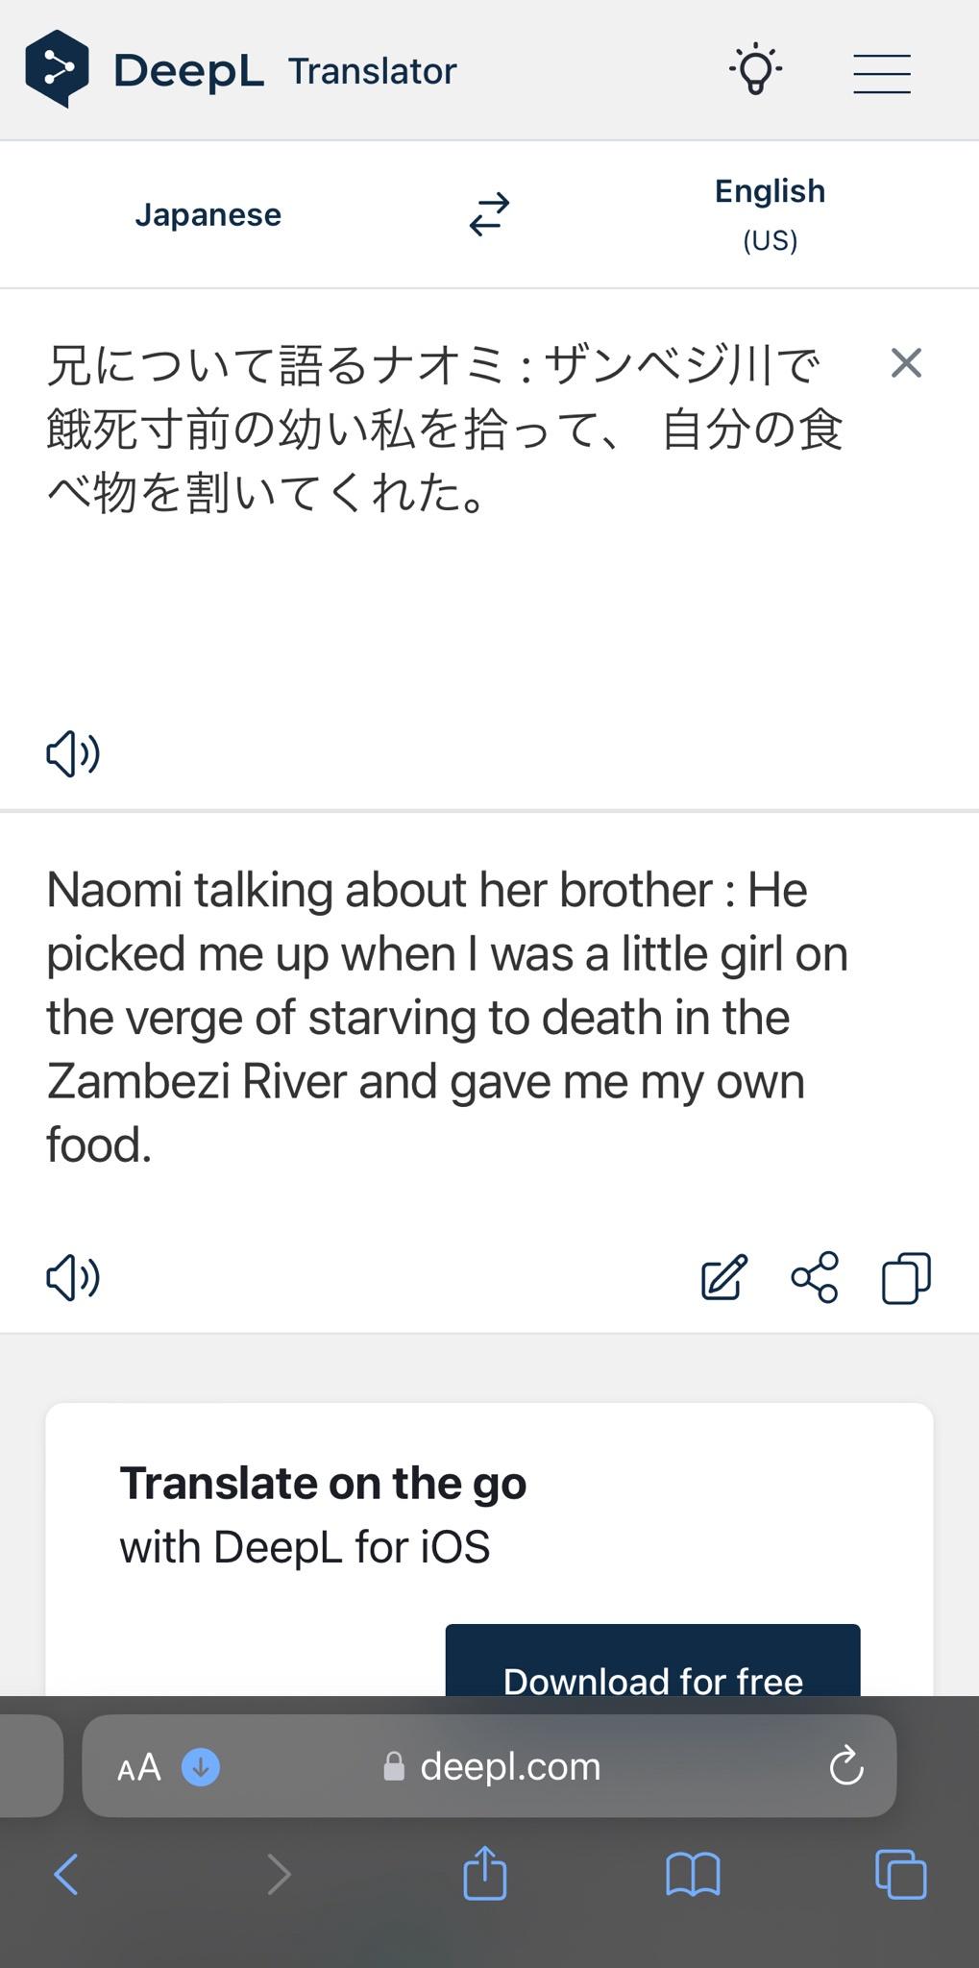Tap the Download for free button
Image resolution: width=979 pixels, height=1968 pixels.
tap(652, 1670)
